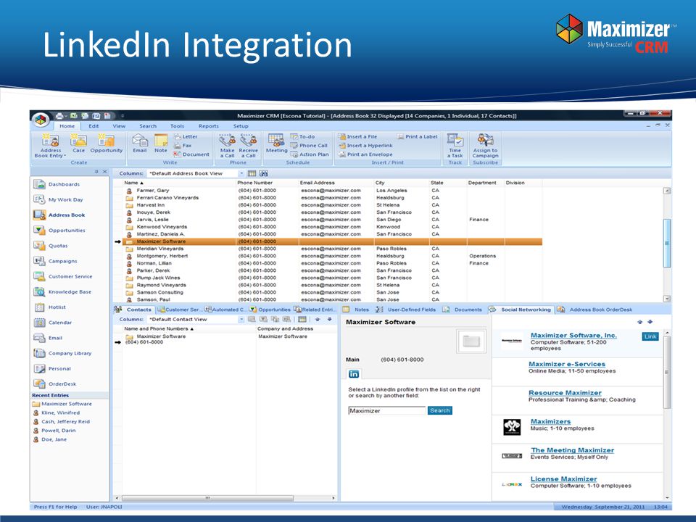
Task: Create a new Opportunity from ribbon
Action: [x=106, y=144]
